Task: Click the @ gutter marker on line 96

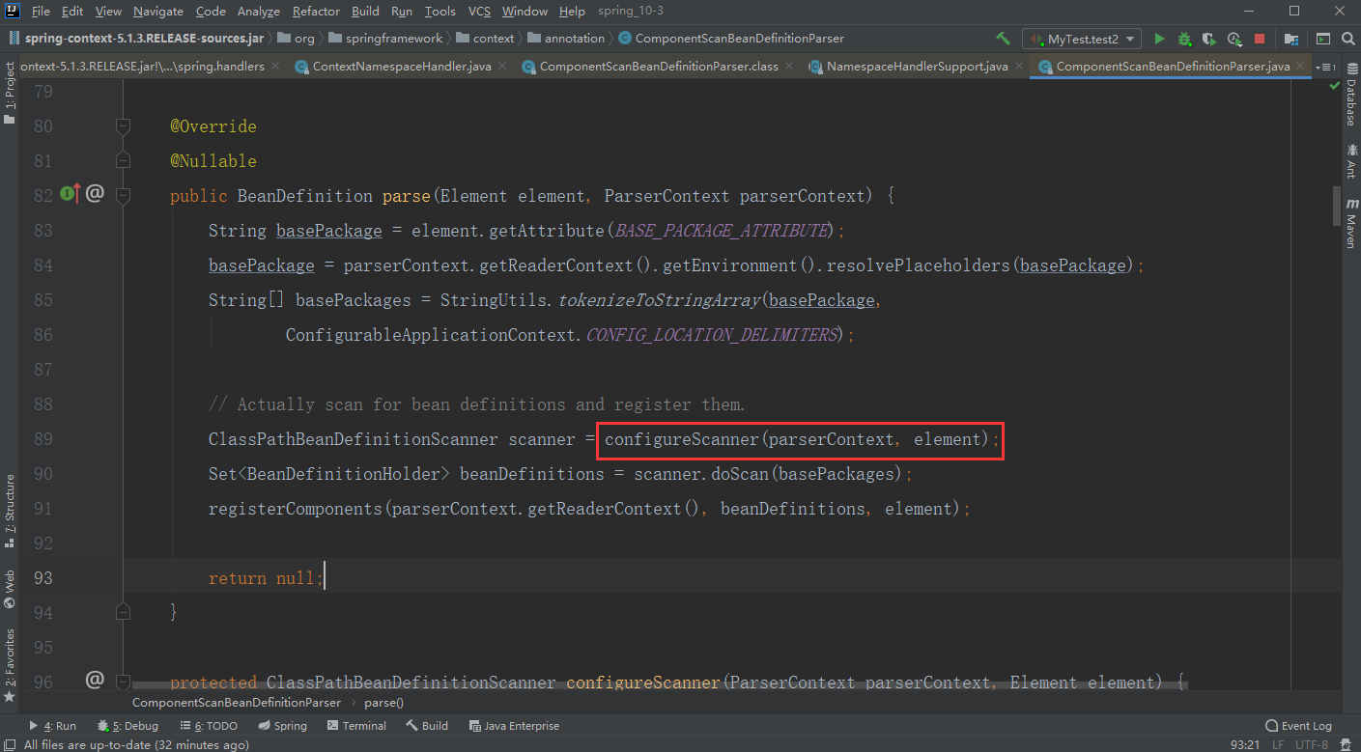Action: 95,681
